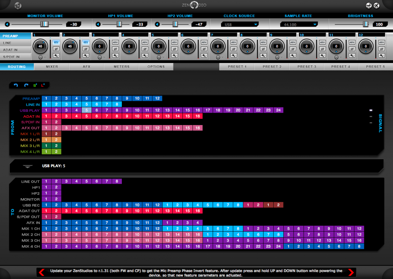Viewport: 393px width, 279px height.
Task: Click LINE OUT destination cell 8
Action: click(117, 182)
